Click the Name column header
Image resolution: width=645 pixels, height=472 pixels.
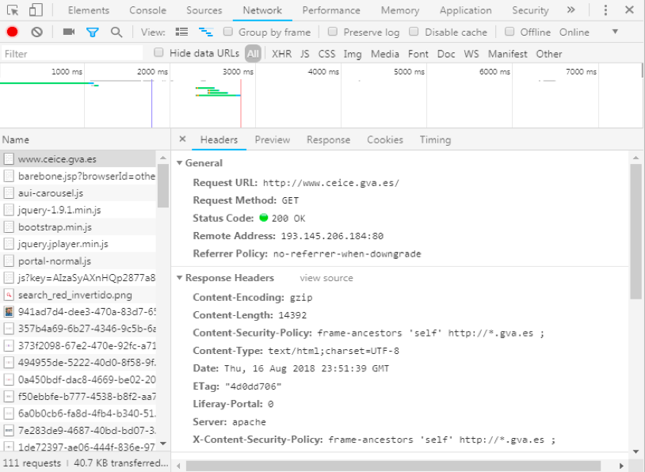(x=85, y=139)
